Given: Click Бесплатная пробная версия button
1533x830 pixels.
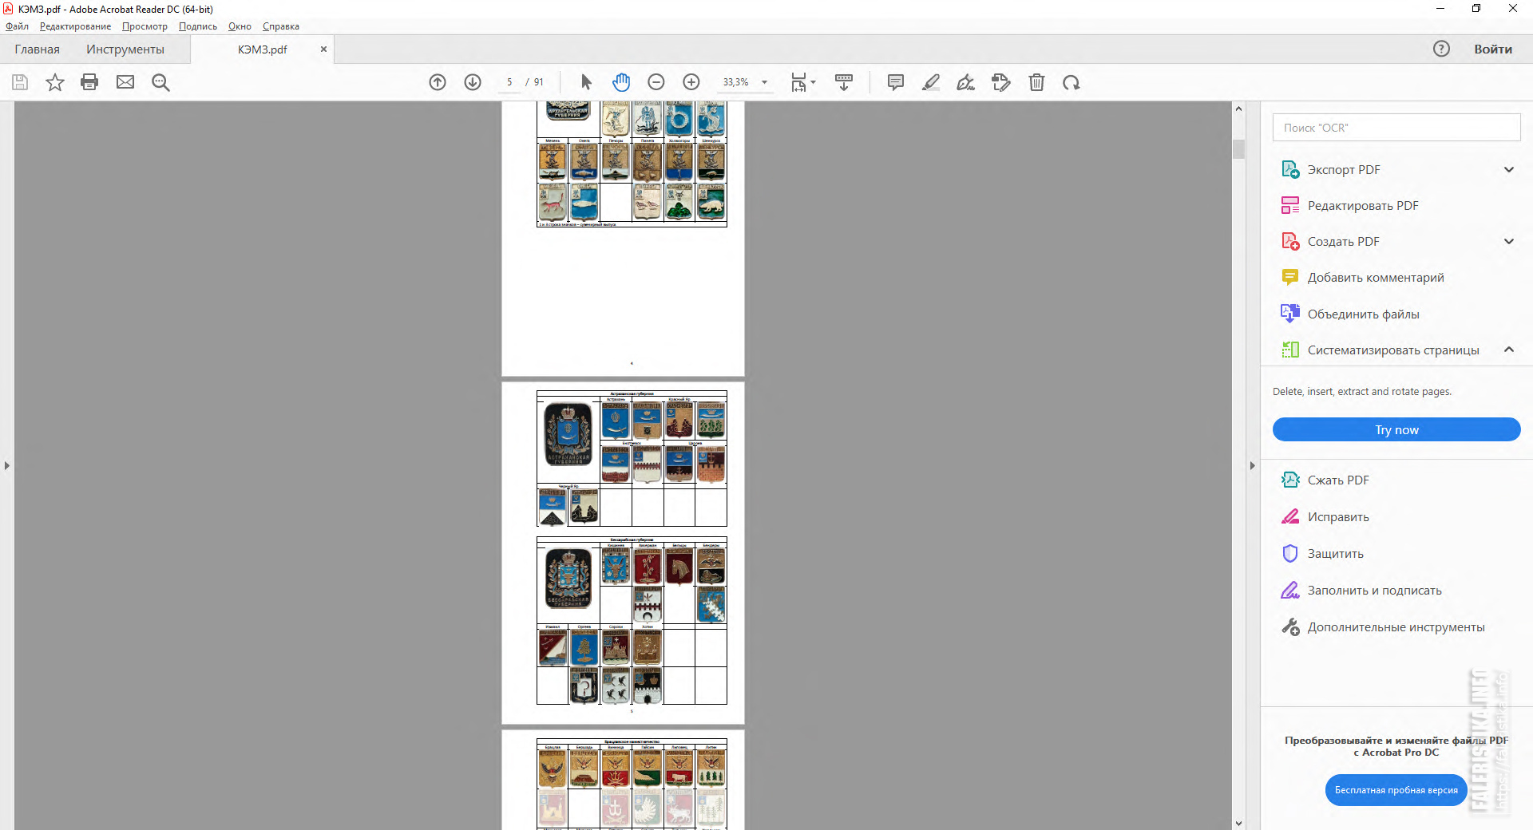Looking at the screenshot, I should coord(1396,790).
